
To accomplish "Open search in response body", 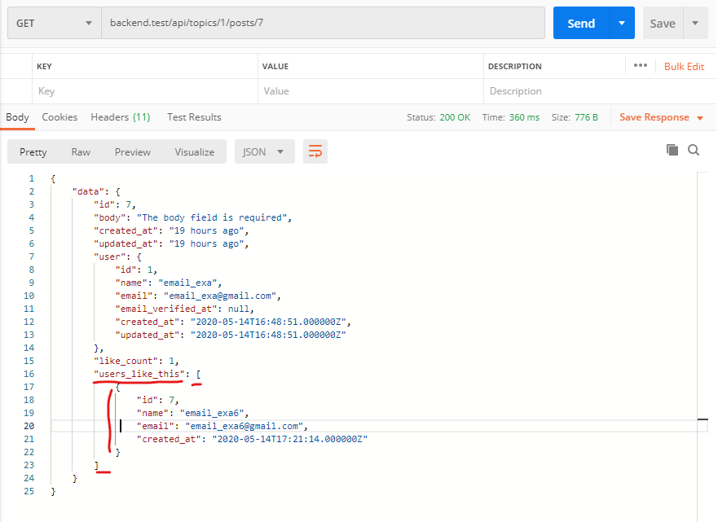I will [x=694, y=150].
